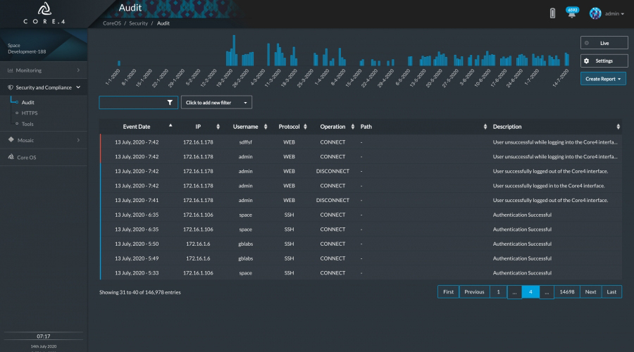Viewport: 634px width, 352px height.
Task: Click CoreOS breadcrumb link
Action: tap(112, 23)
